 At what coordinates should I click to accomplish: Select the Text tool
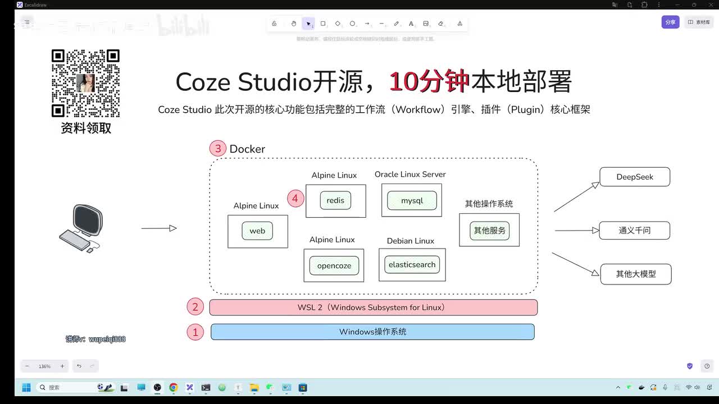411,24
